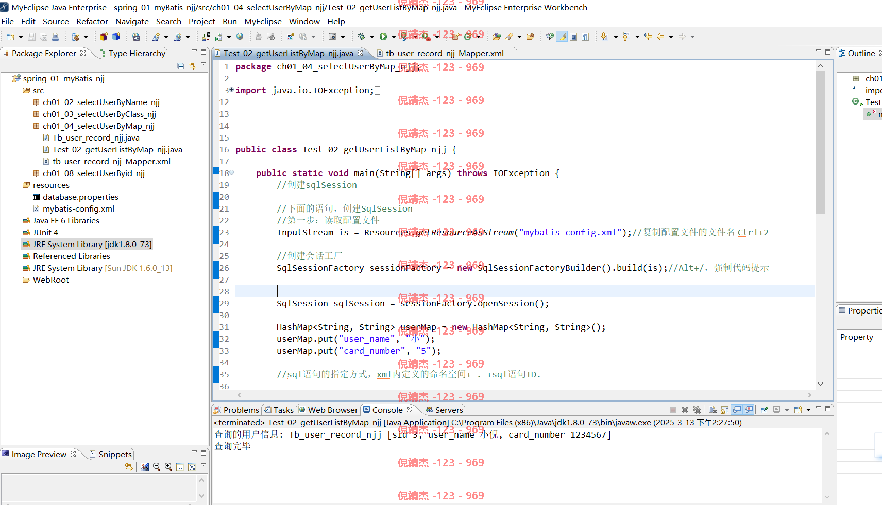Open the Servers tab
This screenshot has height=505, width=882.
pos(444,410)
